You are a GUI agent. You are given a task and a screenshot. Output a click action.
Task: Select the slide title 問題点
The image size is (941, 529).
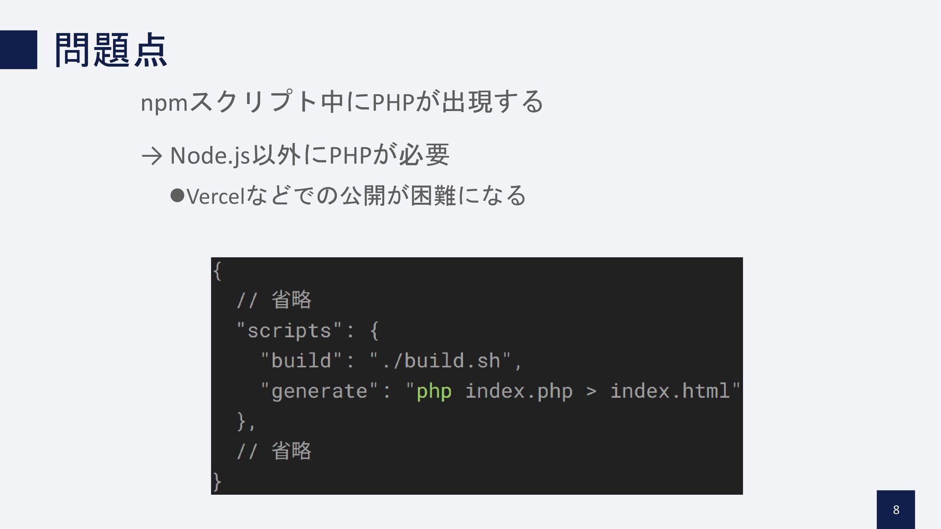pyautogui.click(x=111, y=50)
